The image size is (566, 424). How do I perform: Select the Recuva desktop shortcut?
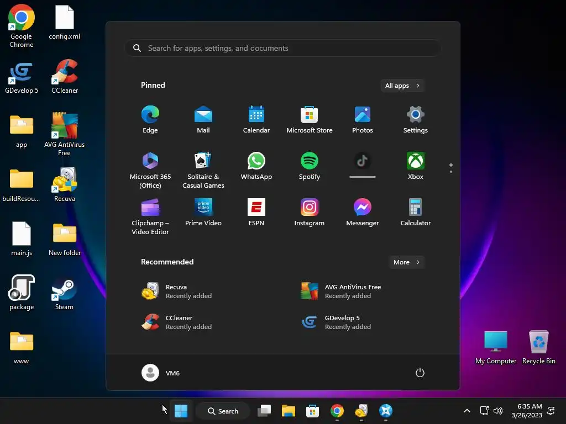point(65,184)
